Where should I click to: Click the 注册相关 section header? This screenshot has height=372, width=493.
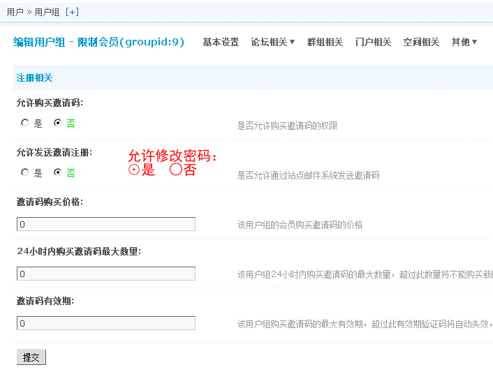[34, 77]
